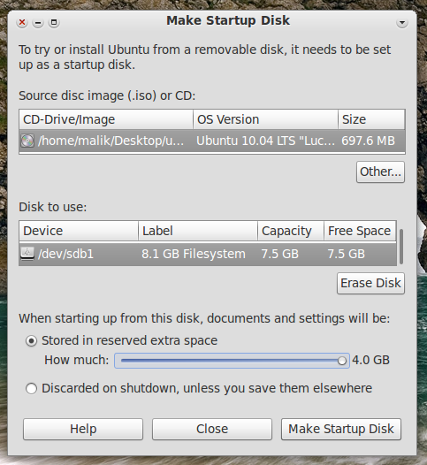This screenshot has width=427, height=465.
Task: Click the Free Space column header
Action: 360,231
